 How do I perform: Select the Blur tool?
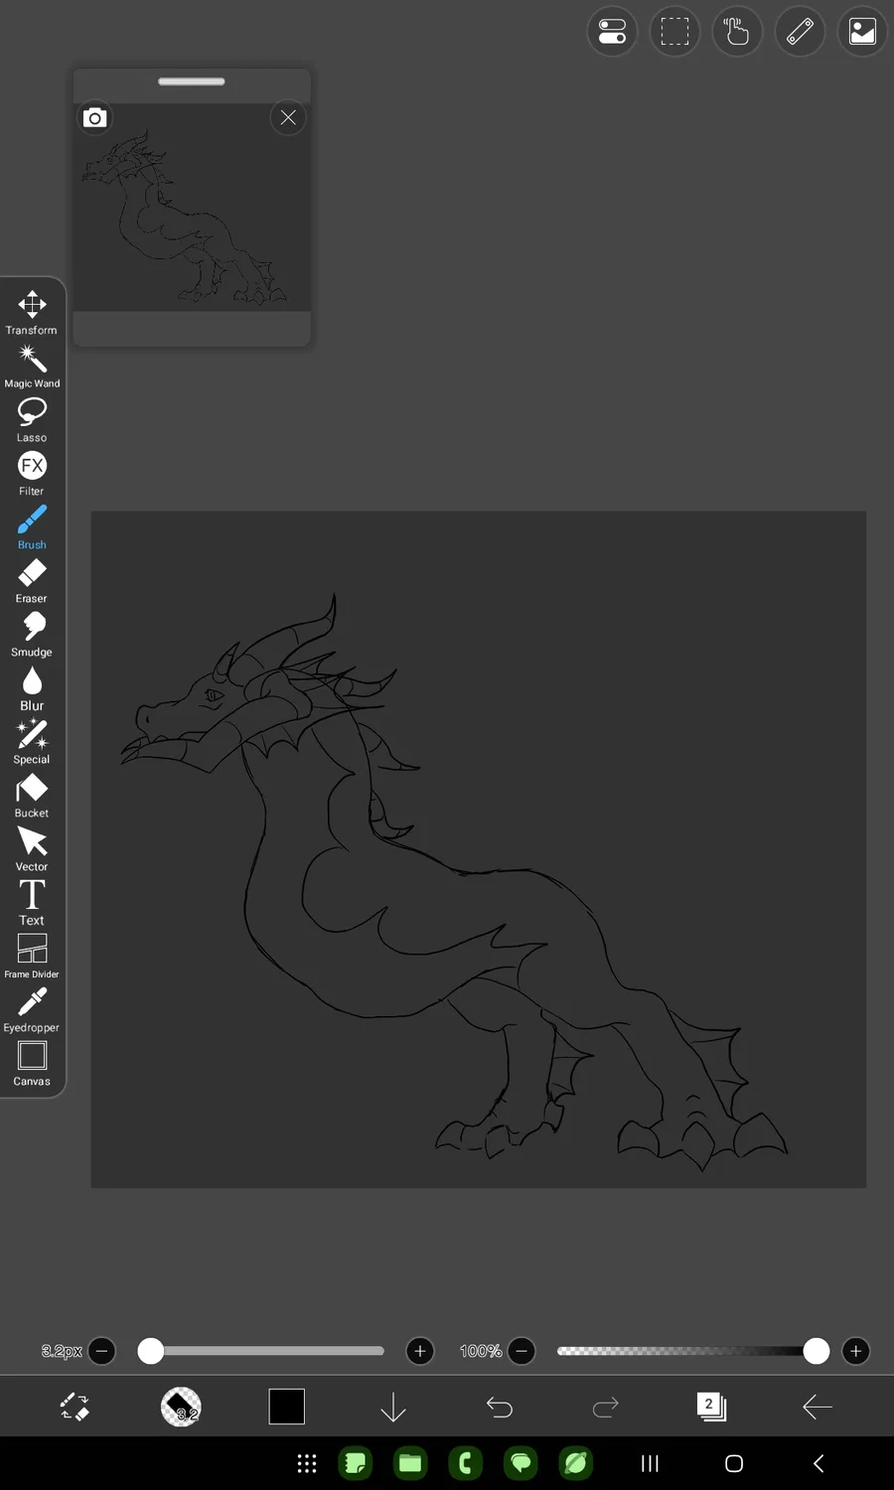[32, 687]
